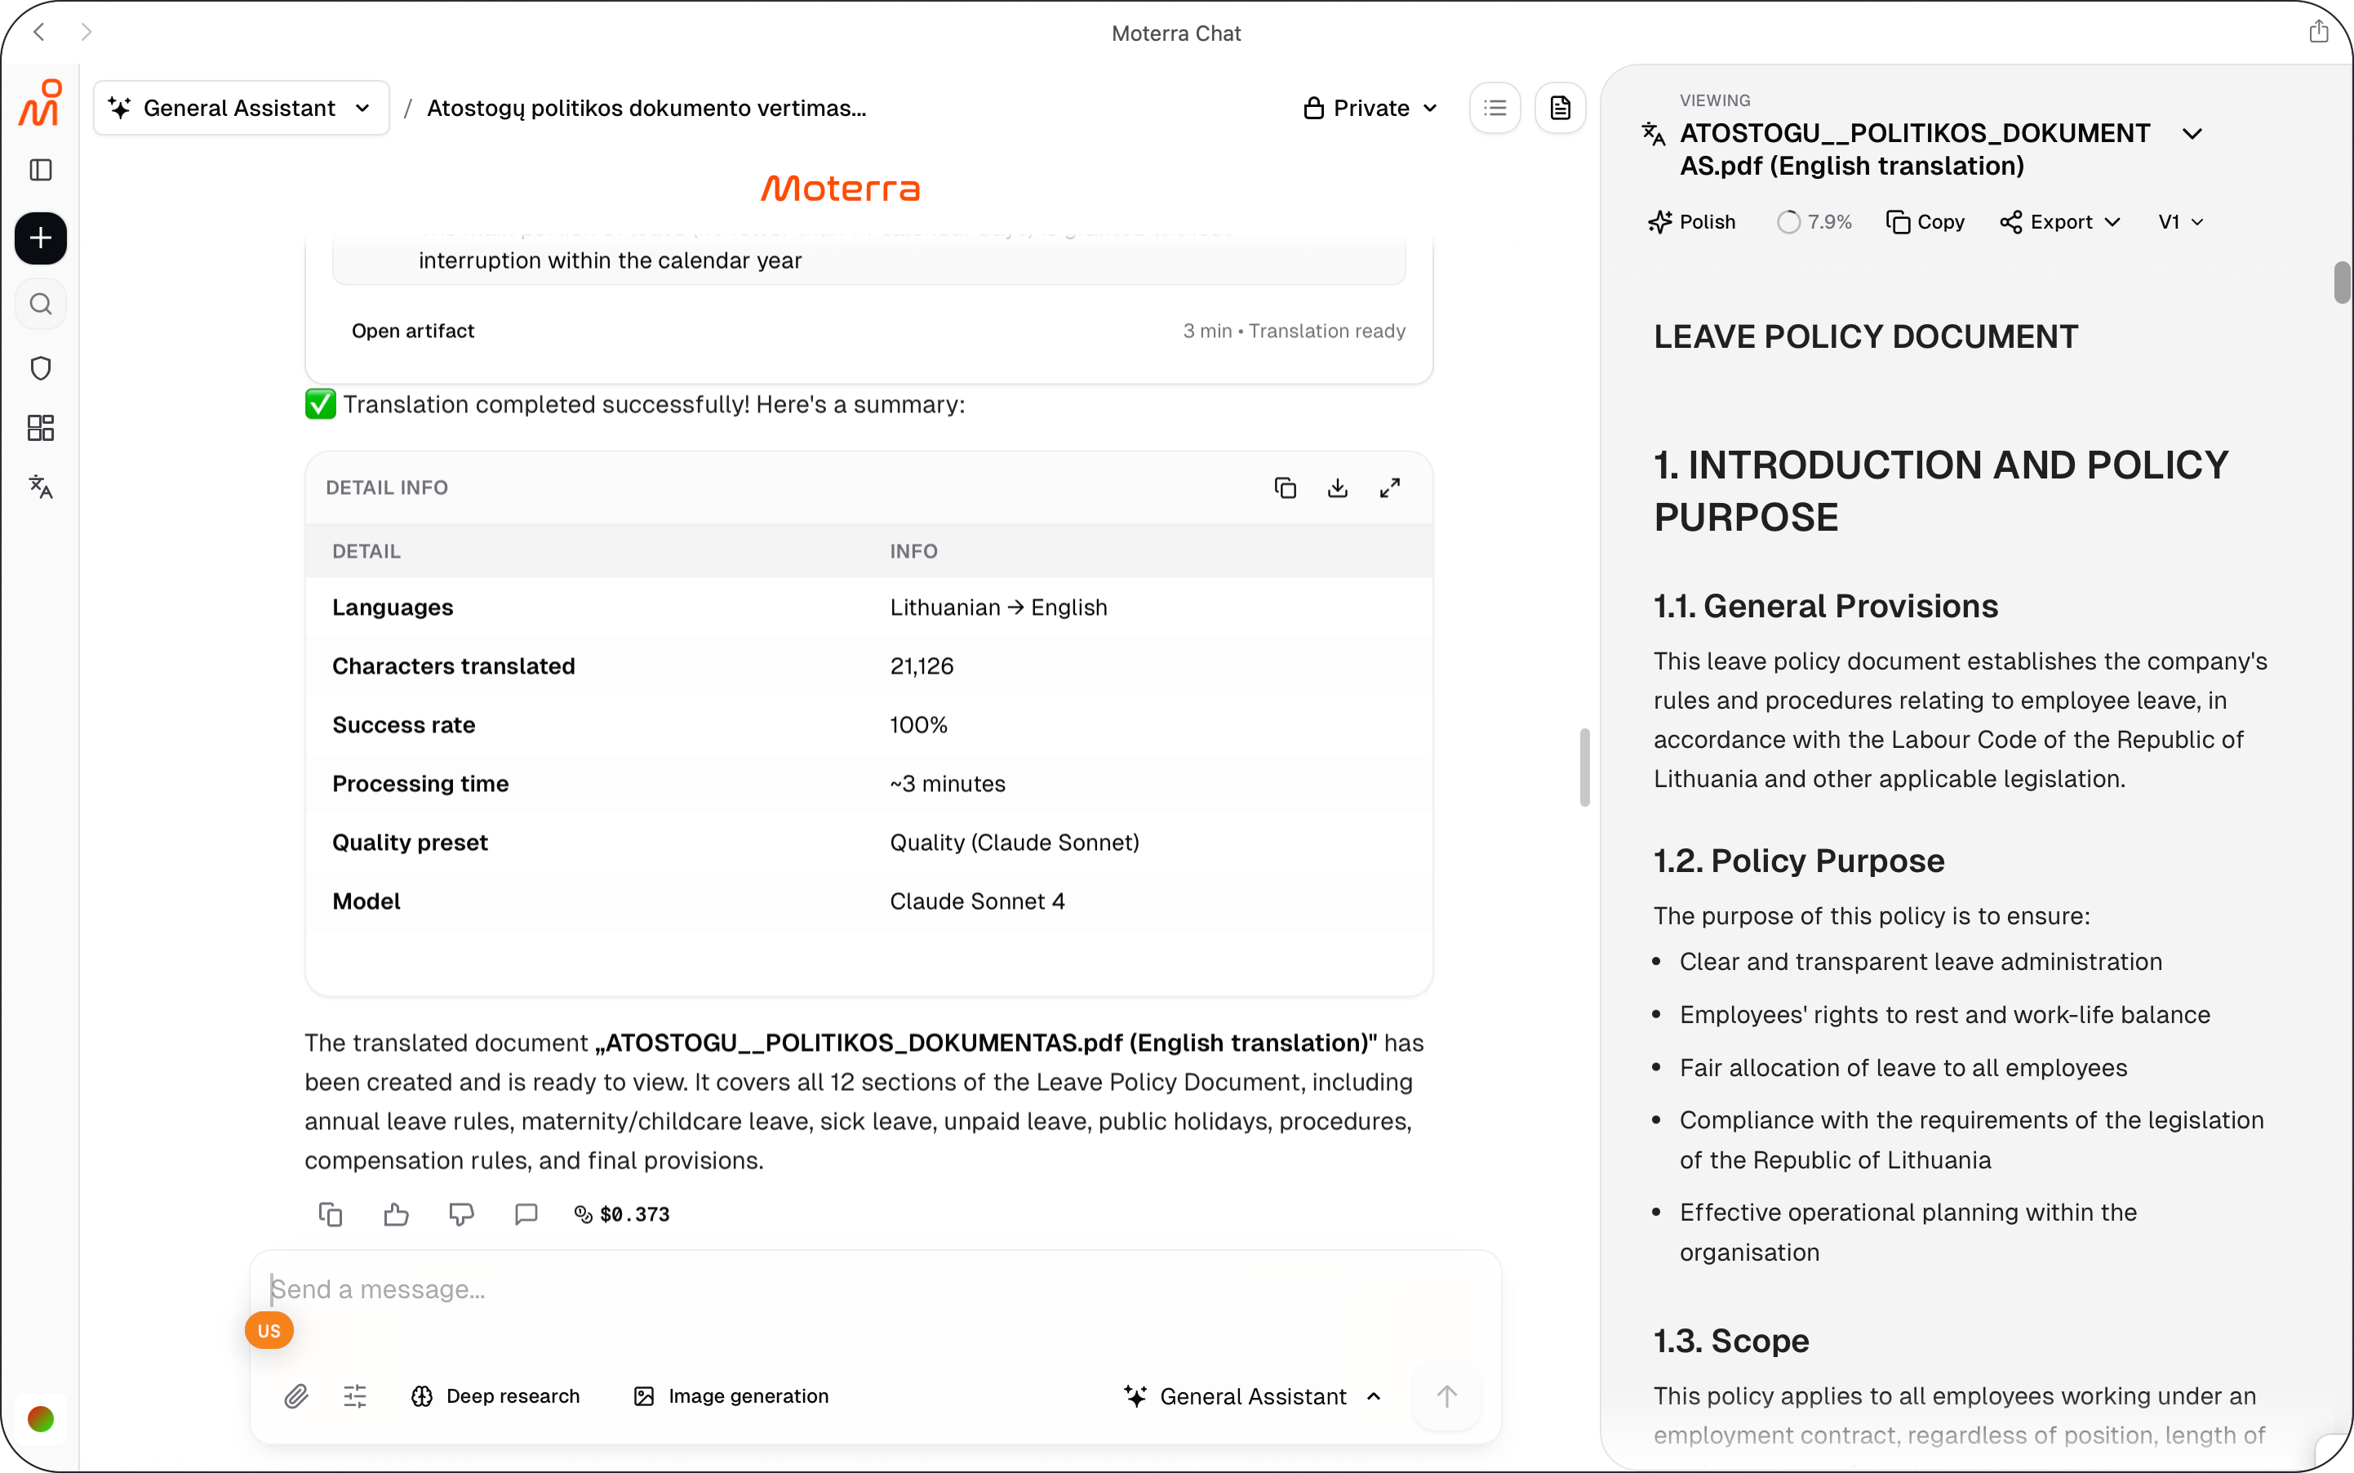Click the Lithuanian → English languages value
Viewport: 2354px width, 1473px height.
coord(998,607)
